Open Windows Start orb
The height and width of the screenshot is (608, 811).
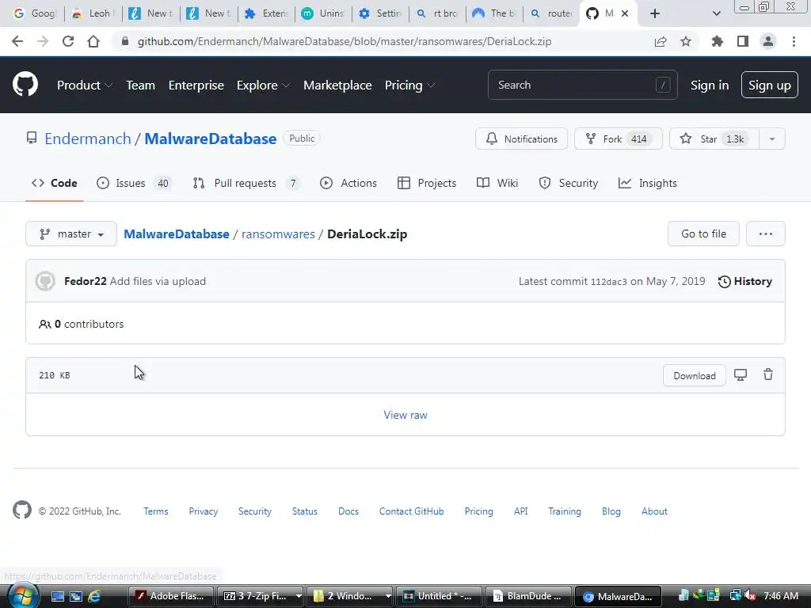[x=23, y=595]
